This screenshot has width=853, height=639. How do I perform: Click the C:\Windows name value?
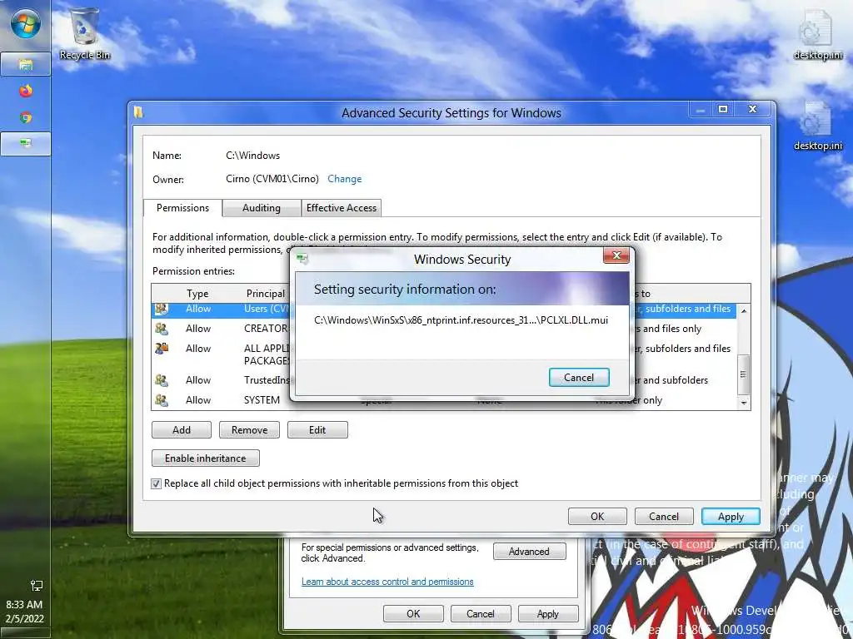(x=253, y=156)
